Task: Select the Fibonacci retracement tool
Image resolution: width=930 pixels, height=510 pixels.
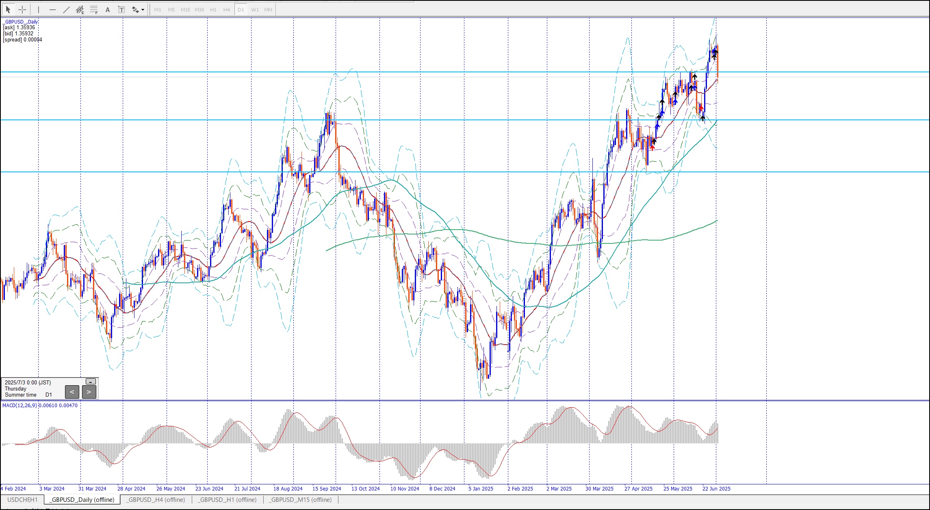Action: point(94,9)
